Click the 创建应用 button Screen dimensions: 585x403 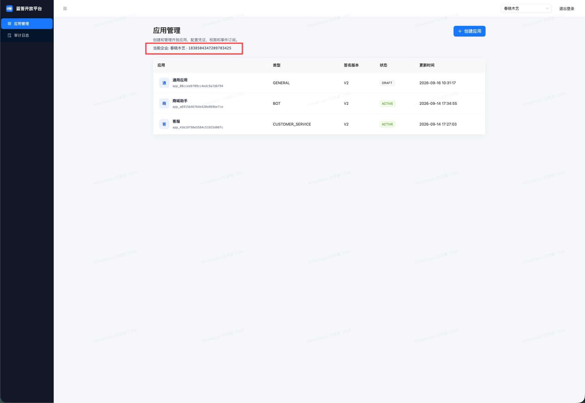coord(469,31)
